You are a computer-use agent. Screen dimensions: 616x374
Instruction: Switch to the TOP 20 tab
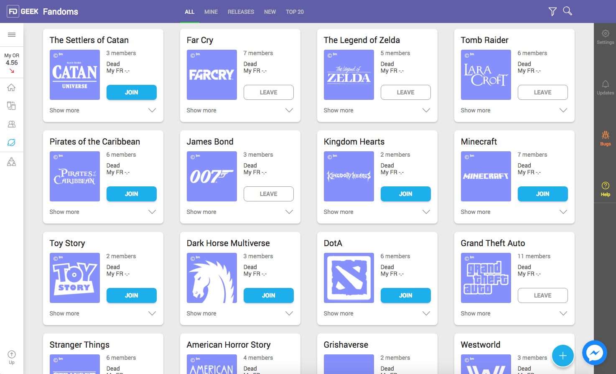click(x=295, y=12)
